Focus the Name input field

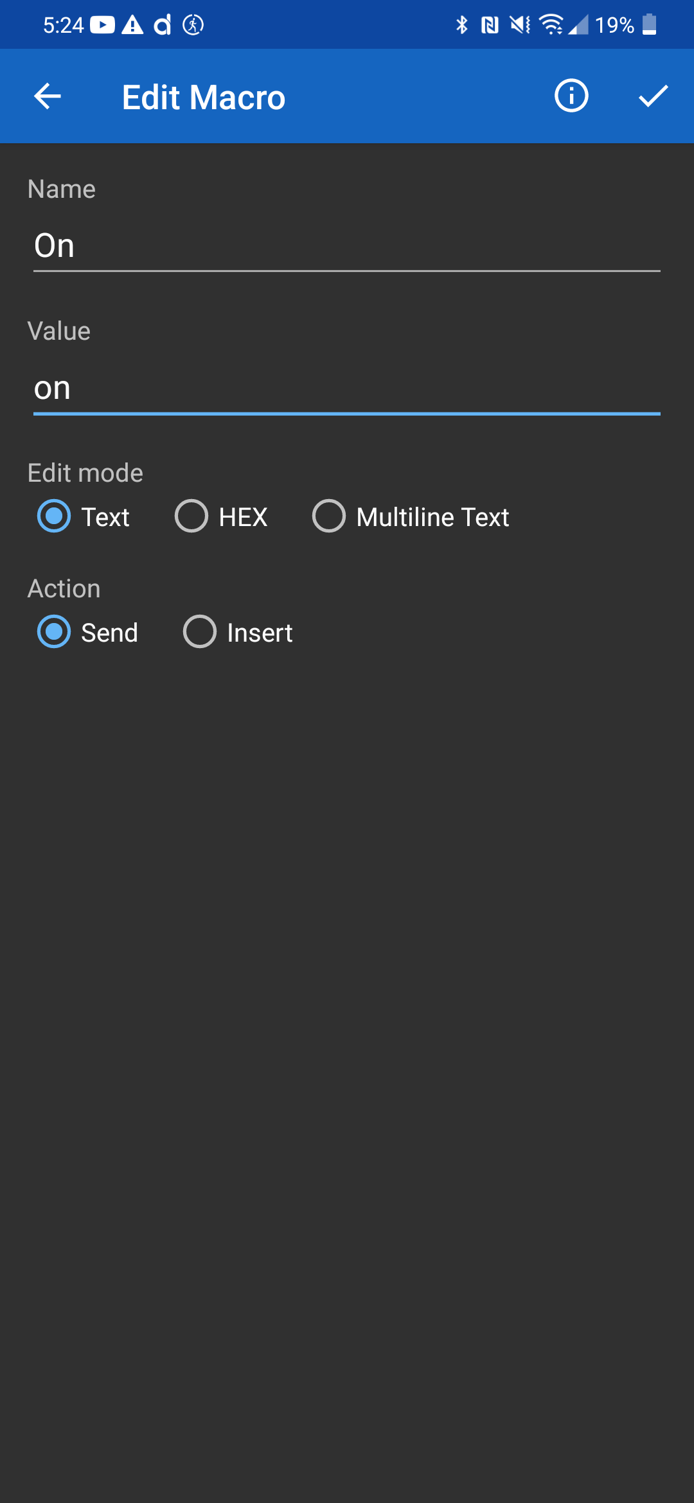coord(347,246)
